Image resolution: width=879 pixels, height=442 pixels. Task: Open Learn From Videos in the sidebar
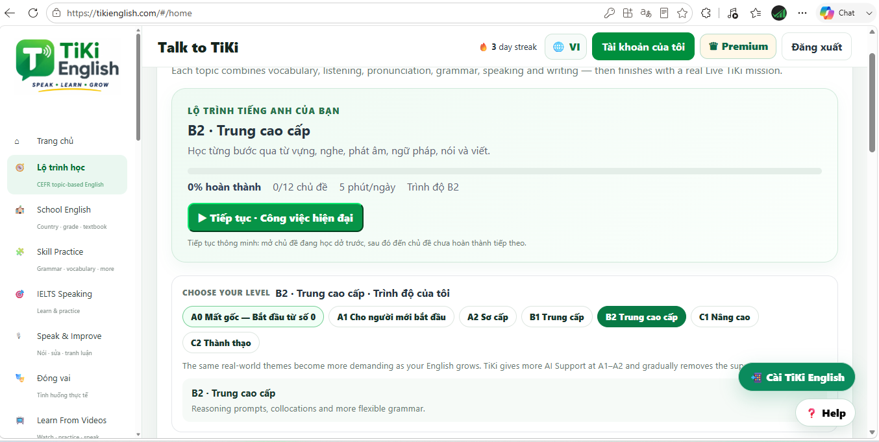click(68, 425)
